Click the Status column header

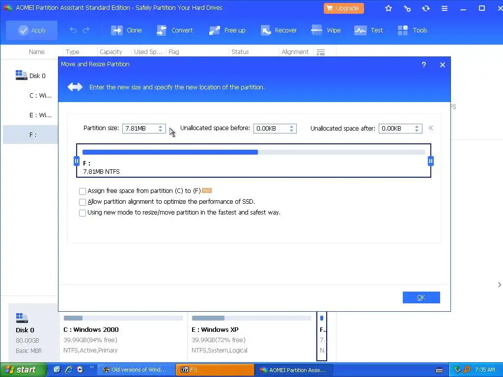point(240,52)
